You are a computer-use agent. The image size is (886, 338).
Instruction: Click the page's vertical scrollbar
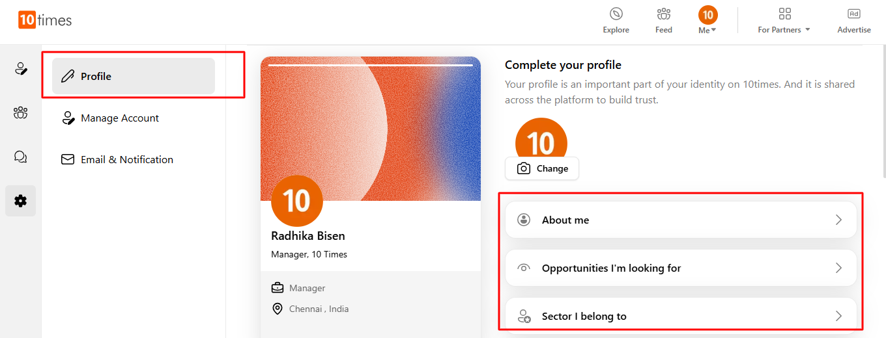click(x=883, y=110)
